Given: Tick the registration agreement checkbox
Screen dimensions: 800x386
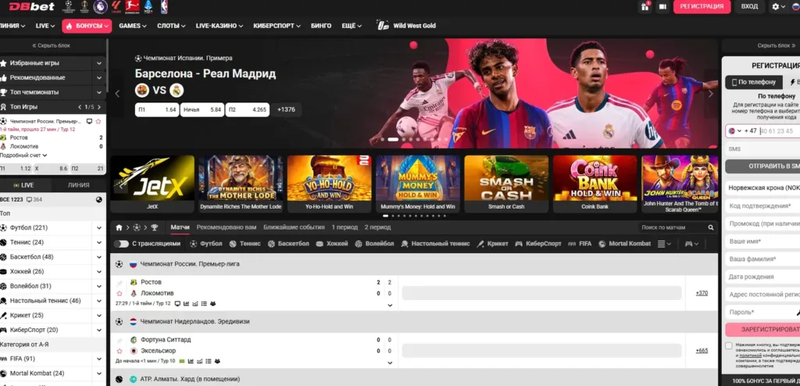Looking at the screenshot, I should 729,345.
